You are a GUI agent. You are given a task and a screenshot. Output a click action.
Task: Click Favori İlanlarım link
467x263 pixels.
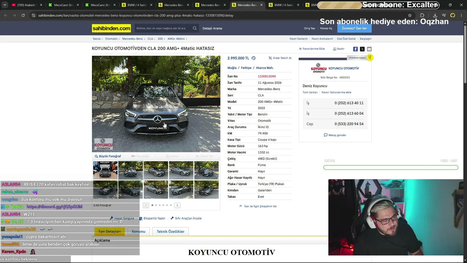(x=298, y=39)
